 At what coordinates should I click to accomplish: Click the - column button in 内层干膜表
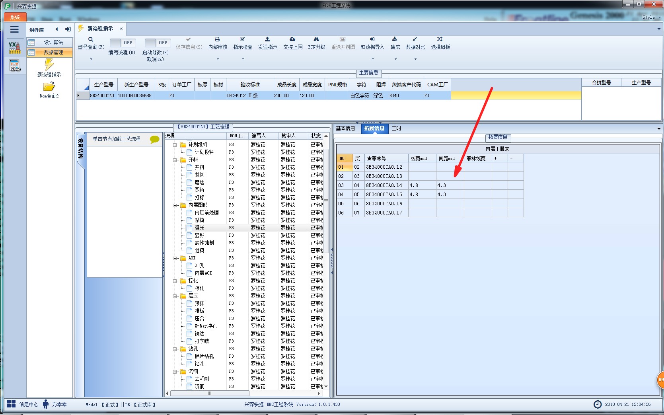click(x=516, y=158)
